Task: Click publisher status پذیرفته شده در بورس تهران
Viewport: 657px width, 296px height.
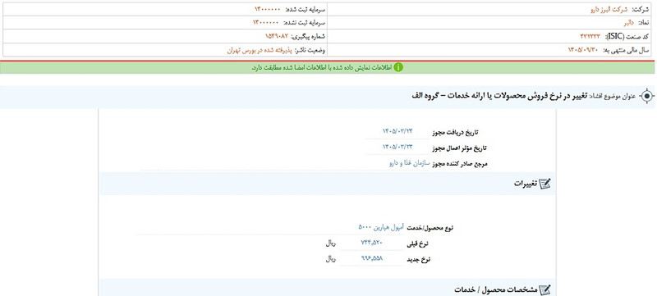Action: click(x=260, y=50)
